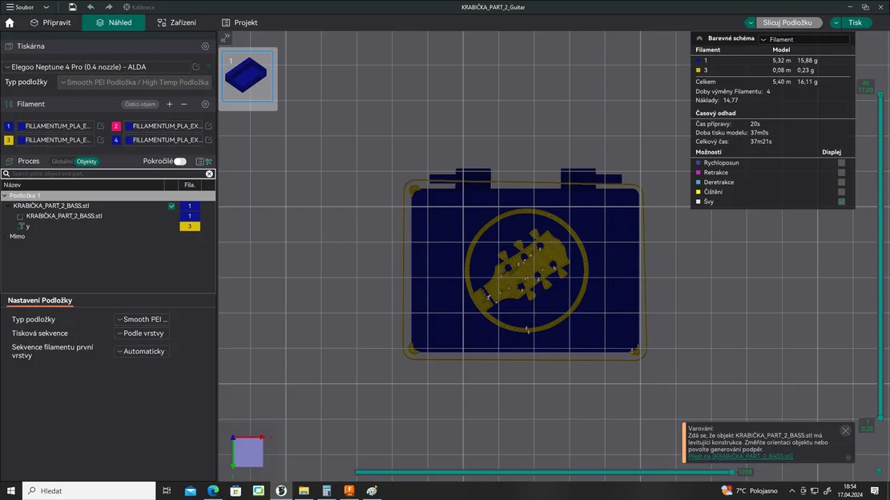Screen dimensions: 890x500
Task: Toggle Čištění display checkbox
Action: point(841,192)
